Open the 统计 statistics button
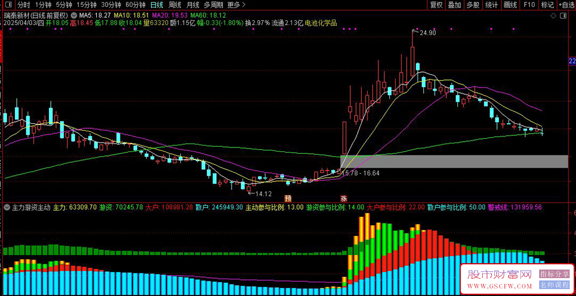The image size is (576, 296). [x=491, y=5]
